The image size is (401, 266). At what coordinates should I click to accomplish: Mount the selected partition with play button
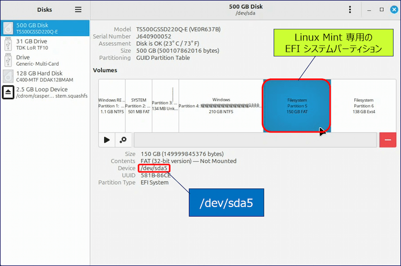pyautogui.click(x=107, y=140)
